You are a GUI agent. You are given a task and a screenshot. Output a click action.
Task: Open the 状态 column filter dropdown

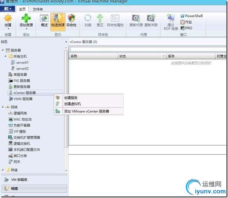(164, 56)
